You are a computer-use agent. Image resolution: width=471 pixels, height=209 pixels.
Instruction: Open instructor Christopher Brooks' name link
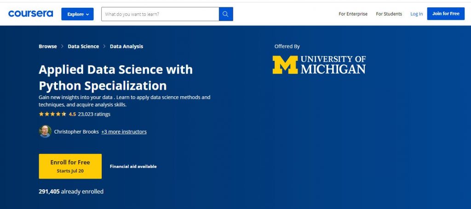coord(76,132)
